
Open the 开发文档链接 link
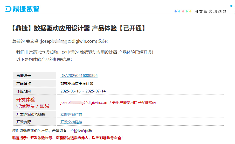[71, 122]
